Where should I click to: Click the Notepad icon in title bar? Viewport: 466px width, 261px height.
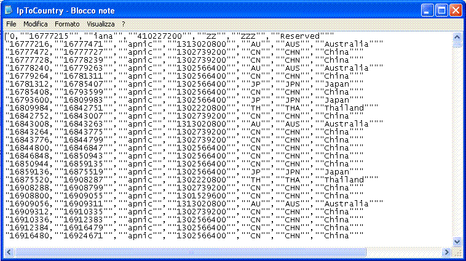pos(9,10)
